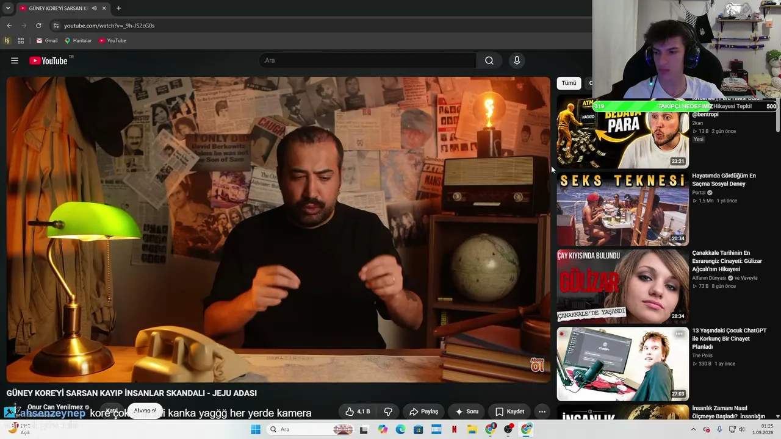This screenshot has width=781, height=439.
Task: Open the BEDAVA PARA video thumbnail
Action: 622,131
